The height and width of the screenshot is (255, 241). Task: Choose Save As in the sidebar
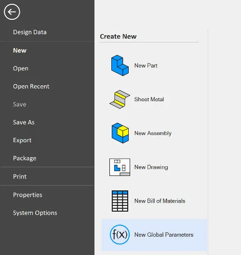coord(24,122)
